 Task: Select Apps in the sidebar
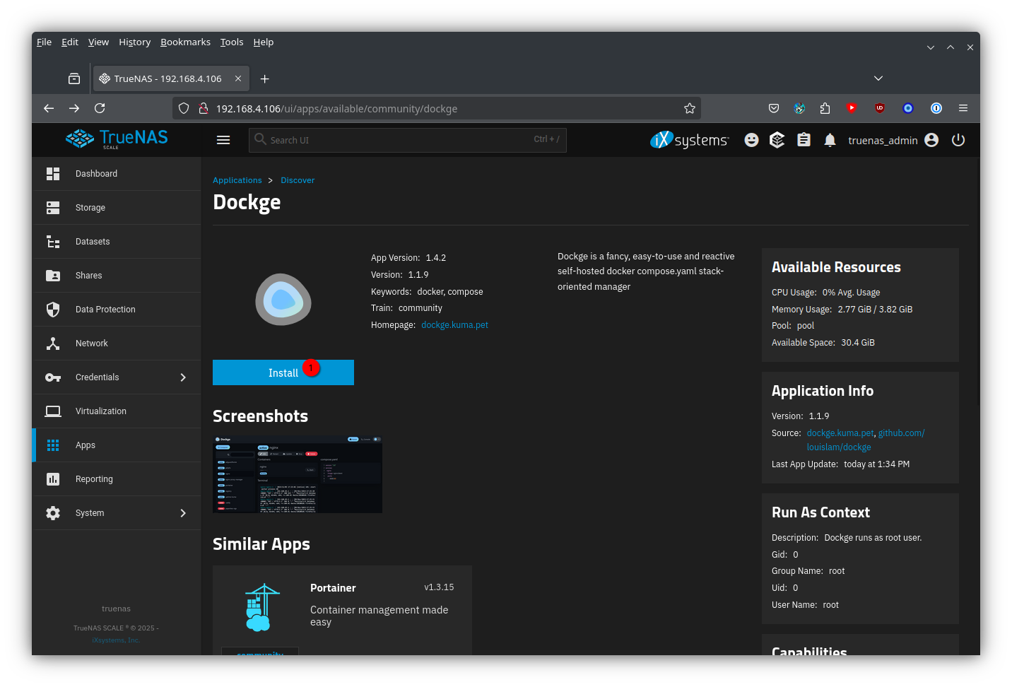(x=86, y=445)
